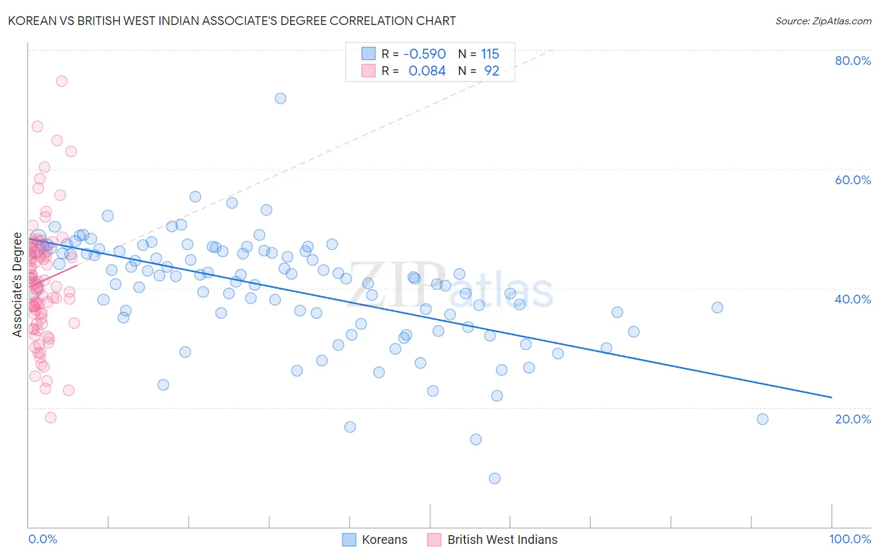
Task: Click the blue point near 37% at right
Action: click(717, 307)
